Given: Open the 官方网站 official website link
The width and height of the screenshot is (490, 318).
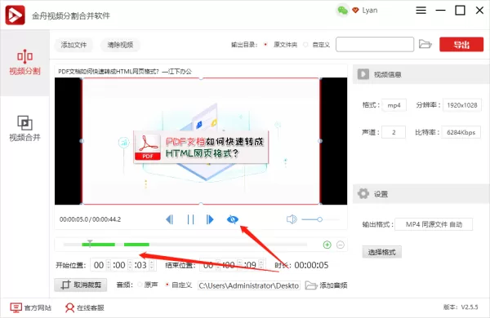Looking at the screenshot, I should pyautogui.click(x=31, y=307).
